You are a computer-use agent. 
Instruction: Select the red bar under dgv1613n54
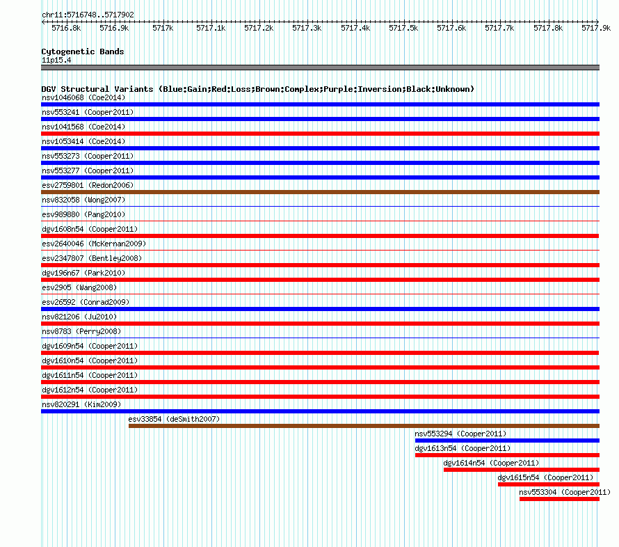(x=507, y=455)
